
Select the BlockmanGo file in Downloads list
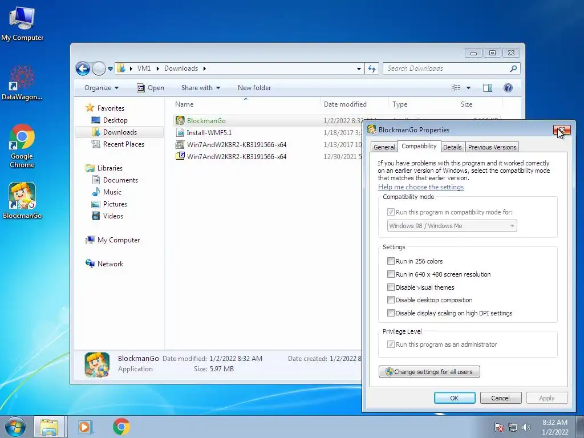[x=206, y=121]
